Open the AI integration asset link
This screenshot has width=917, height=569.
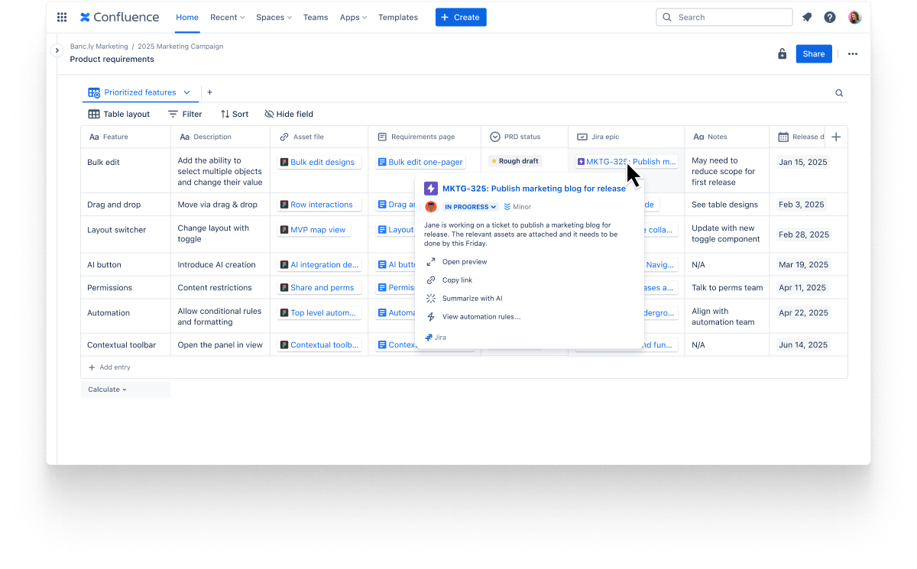click(319, 265)
